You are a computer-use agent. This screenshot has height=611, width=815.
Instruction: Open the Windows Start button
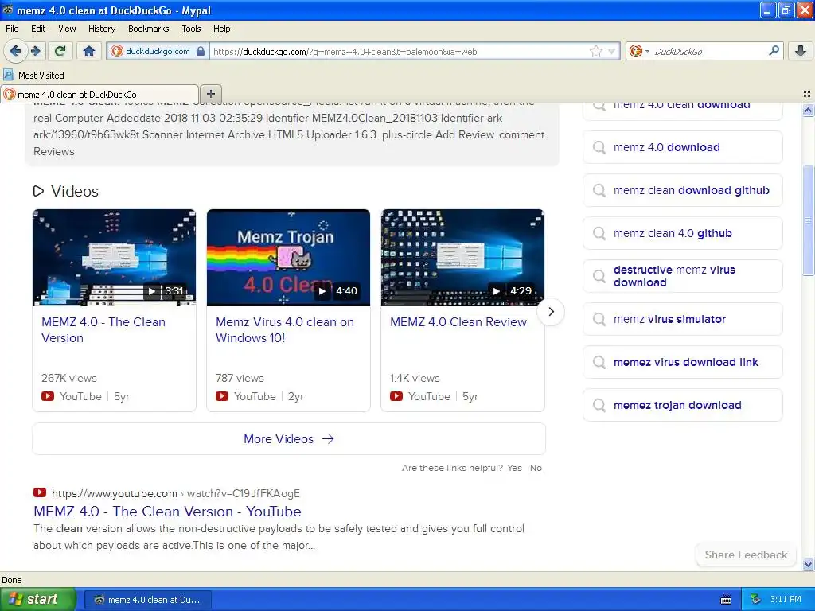tap(38, 600)
